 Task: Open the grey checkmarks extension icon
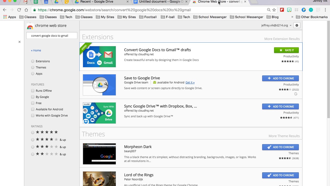(x=296, y=10)
